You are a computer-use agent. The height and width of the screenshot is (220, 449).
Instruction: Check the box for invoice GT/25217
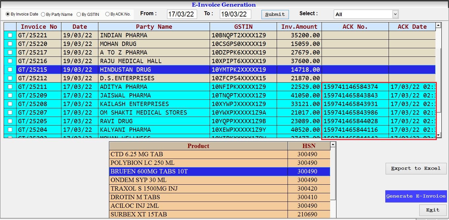(x=10, y=52)
